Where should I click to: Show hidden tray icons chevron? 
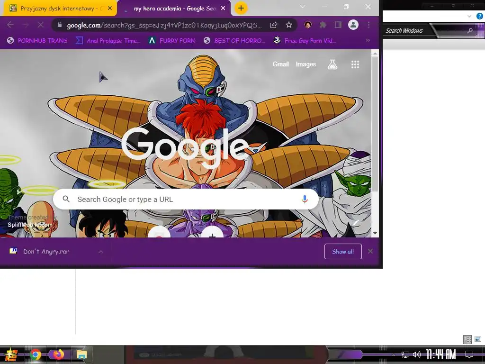click(x=394, y=355)
